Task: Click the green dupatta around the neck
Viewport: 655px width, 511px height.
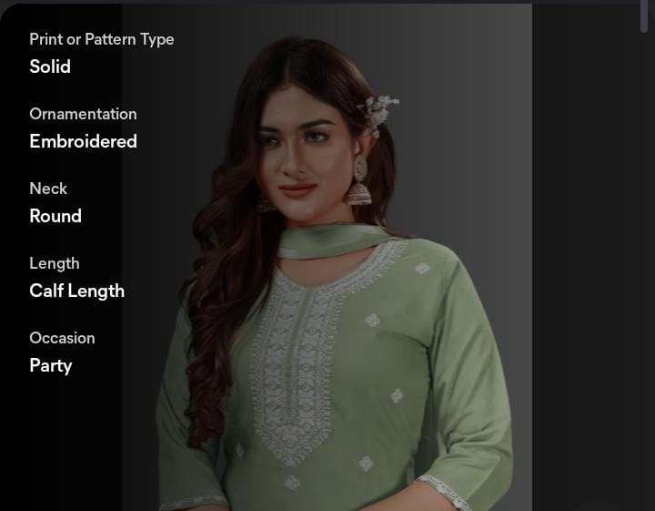Action: click(330, 241)
